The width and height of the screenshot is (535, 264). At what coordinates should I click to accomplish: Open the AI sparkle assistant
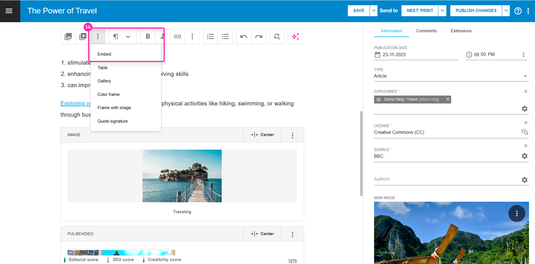point(295,37)
